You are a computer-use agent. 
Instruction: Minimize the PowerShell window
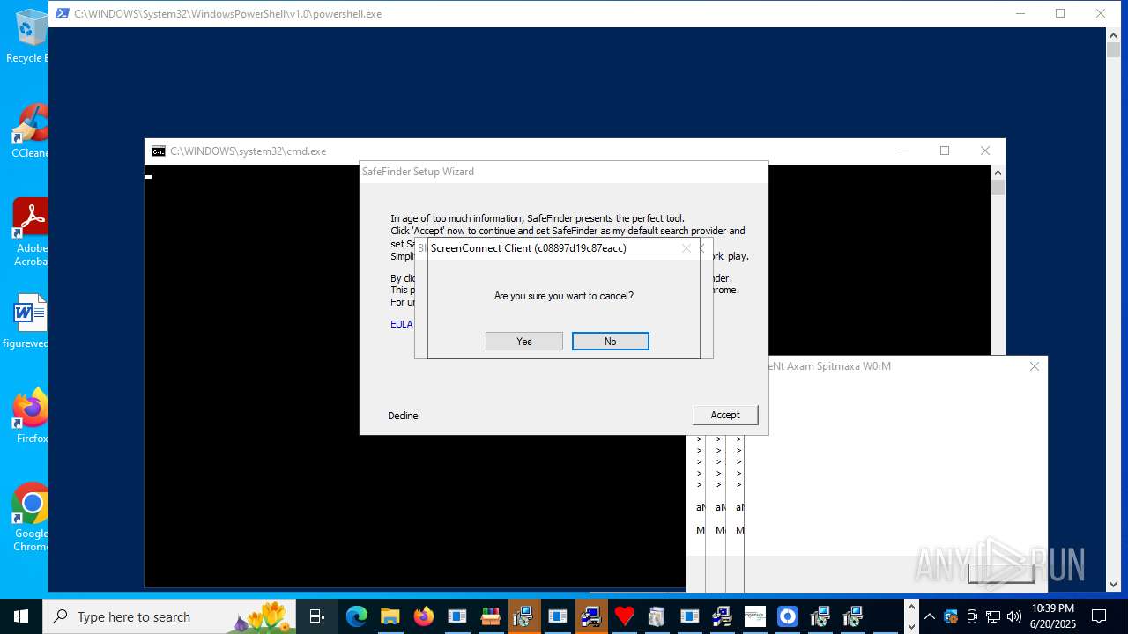tap(1020, 13)
